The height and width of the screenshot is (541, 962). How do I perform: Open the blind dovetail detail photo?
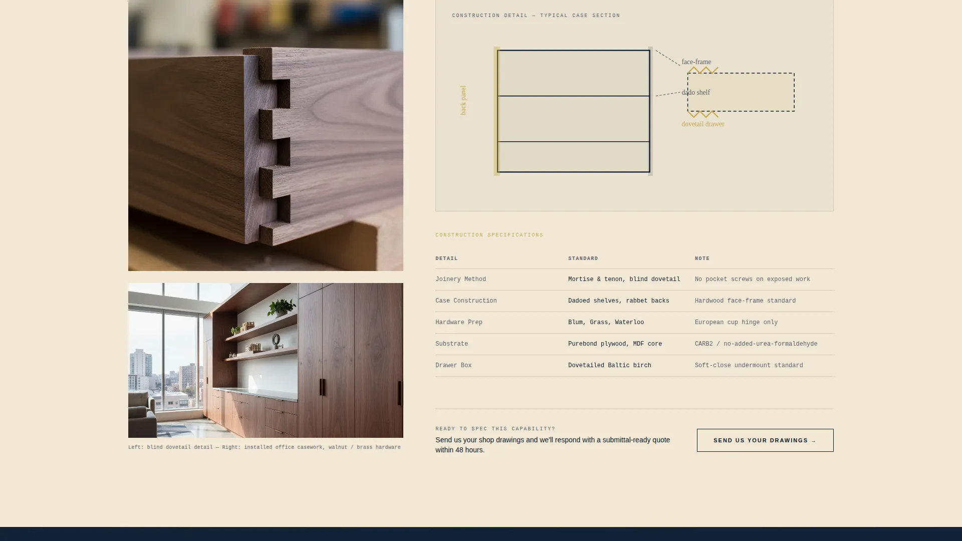pos(266,135)
